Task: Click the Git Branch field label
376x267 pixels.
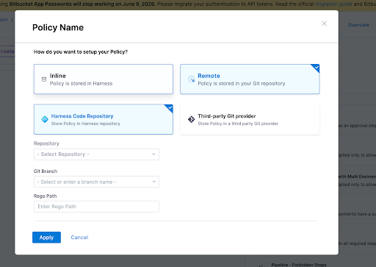Action: pos(46,171)
